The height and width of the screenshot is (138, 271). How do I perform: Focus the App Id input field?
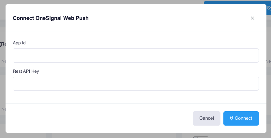coord(136,55)
